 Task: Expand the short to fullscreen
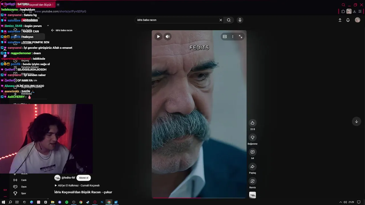tap(240, 36)
